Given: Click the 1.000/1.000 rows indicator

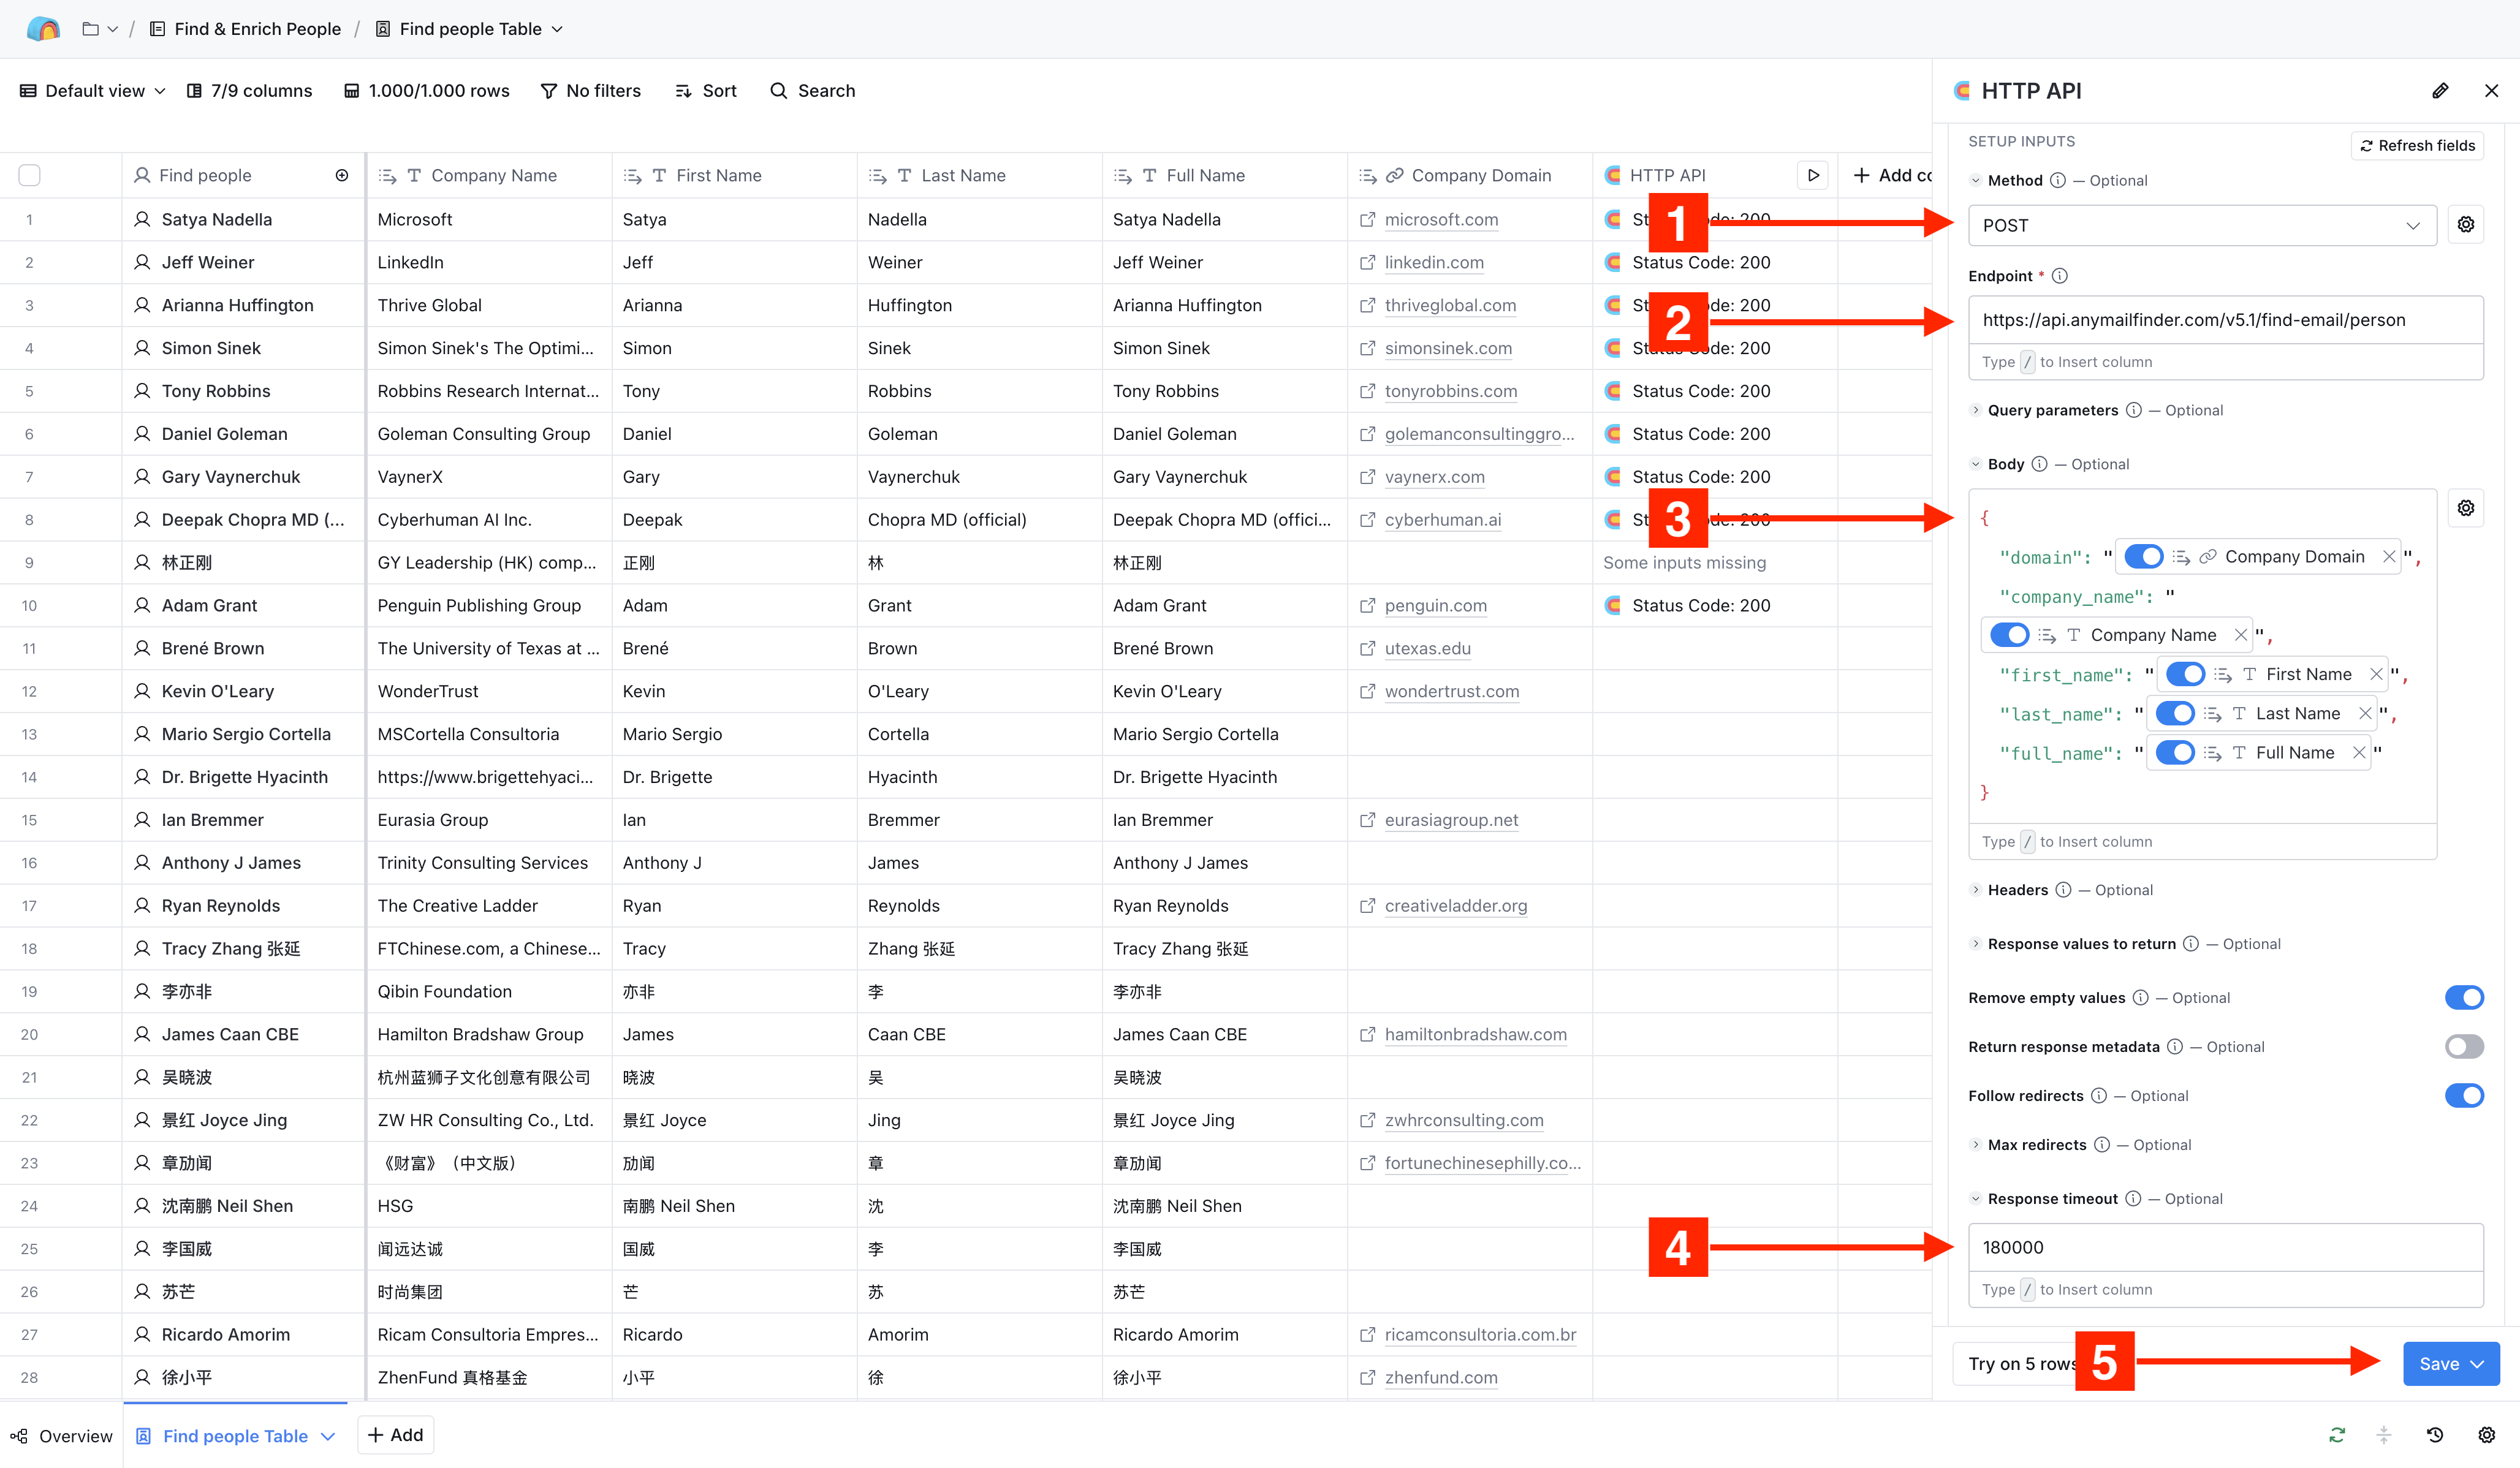Looking at the screenshot, I should pyautogui.click(x=427, y=91).
